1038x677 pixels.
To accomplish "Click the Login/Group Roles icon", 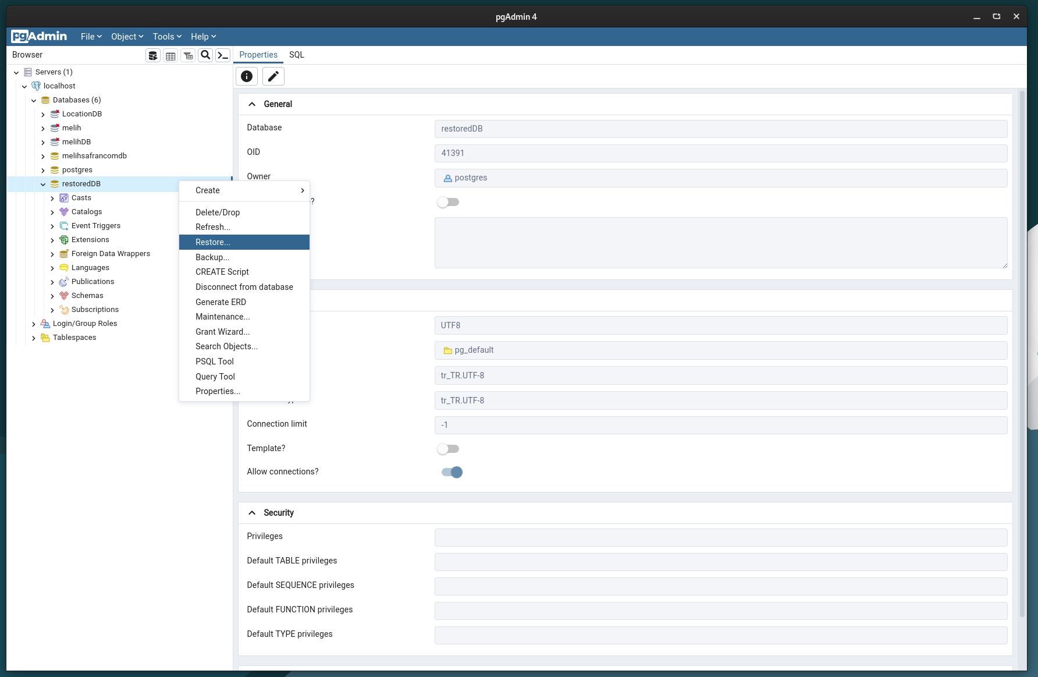I will click(x=45, y=324).
